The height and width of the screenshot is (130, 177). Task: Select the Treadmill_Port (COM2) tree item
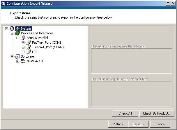click(48, 47)
